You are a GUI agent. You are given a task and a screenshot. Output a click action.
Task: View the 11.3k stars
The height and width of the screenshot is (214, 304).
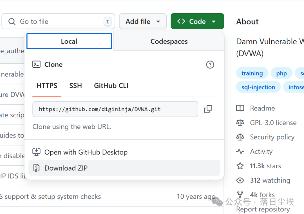[x=265, y=166]
